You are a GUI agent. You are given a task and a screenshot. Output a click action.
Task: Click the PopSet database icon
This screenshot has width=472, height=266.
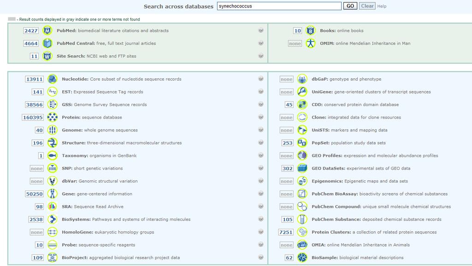point(302,142)
